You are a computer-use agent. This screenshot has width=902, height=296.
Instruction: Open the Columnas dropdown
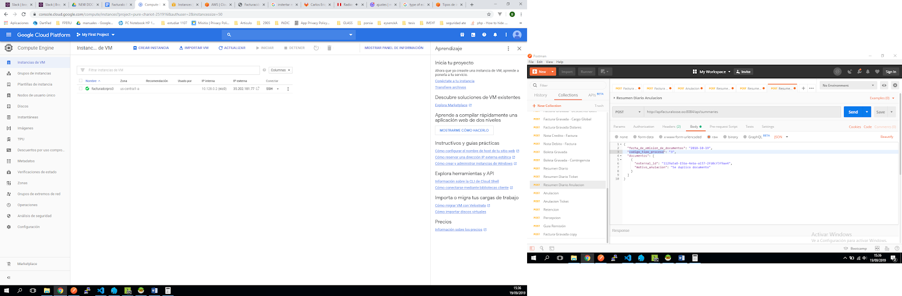(x=280, y=70)
